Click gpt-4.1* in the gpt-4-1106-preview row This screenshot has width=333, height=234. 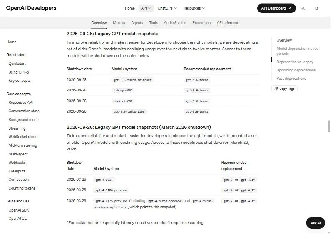[248, 190]
